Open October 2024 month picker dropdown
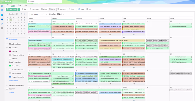The height and width of the screenshot is (101, 195). (x=63, y=14)
